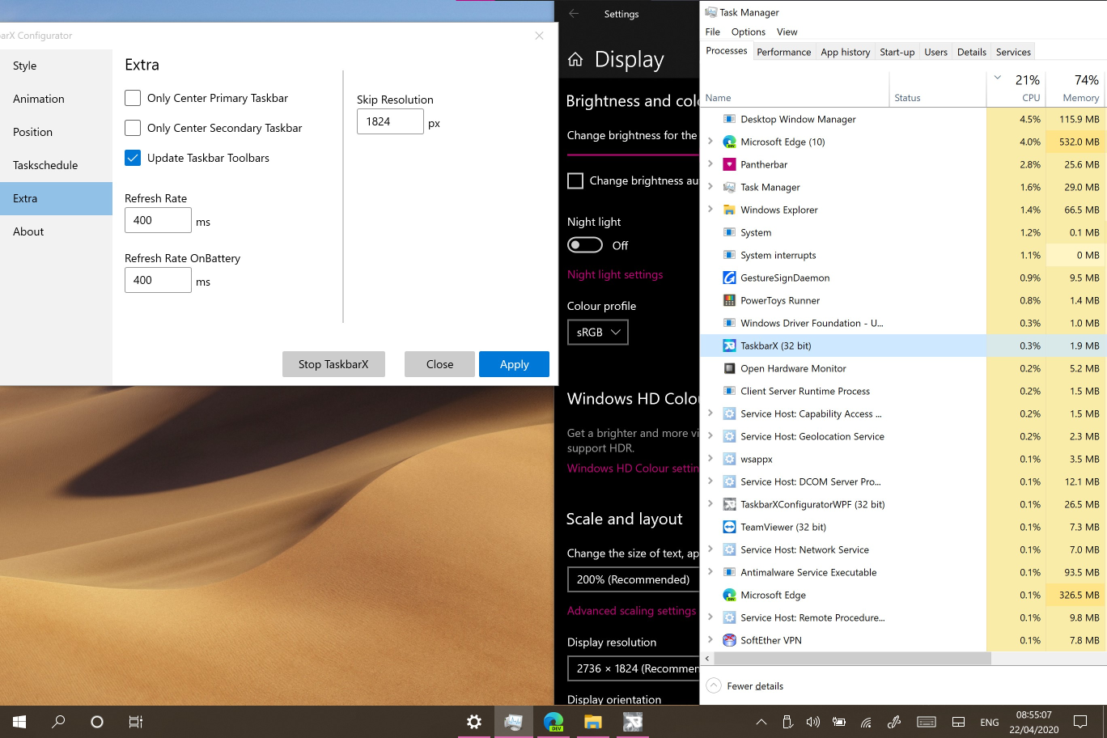Open the Options menu in Task Manager
Viewport: 1107px width, 738px height.
tap(748, 32)
